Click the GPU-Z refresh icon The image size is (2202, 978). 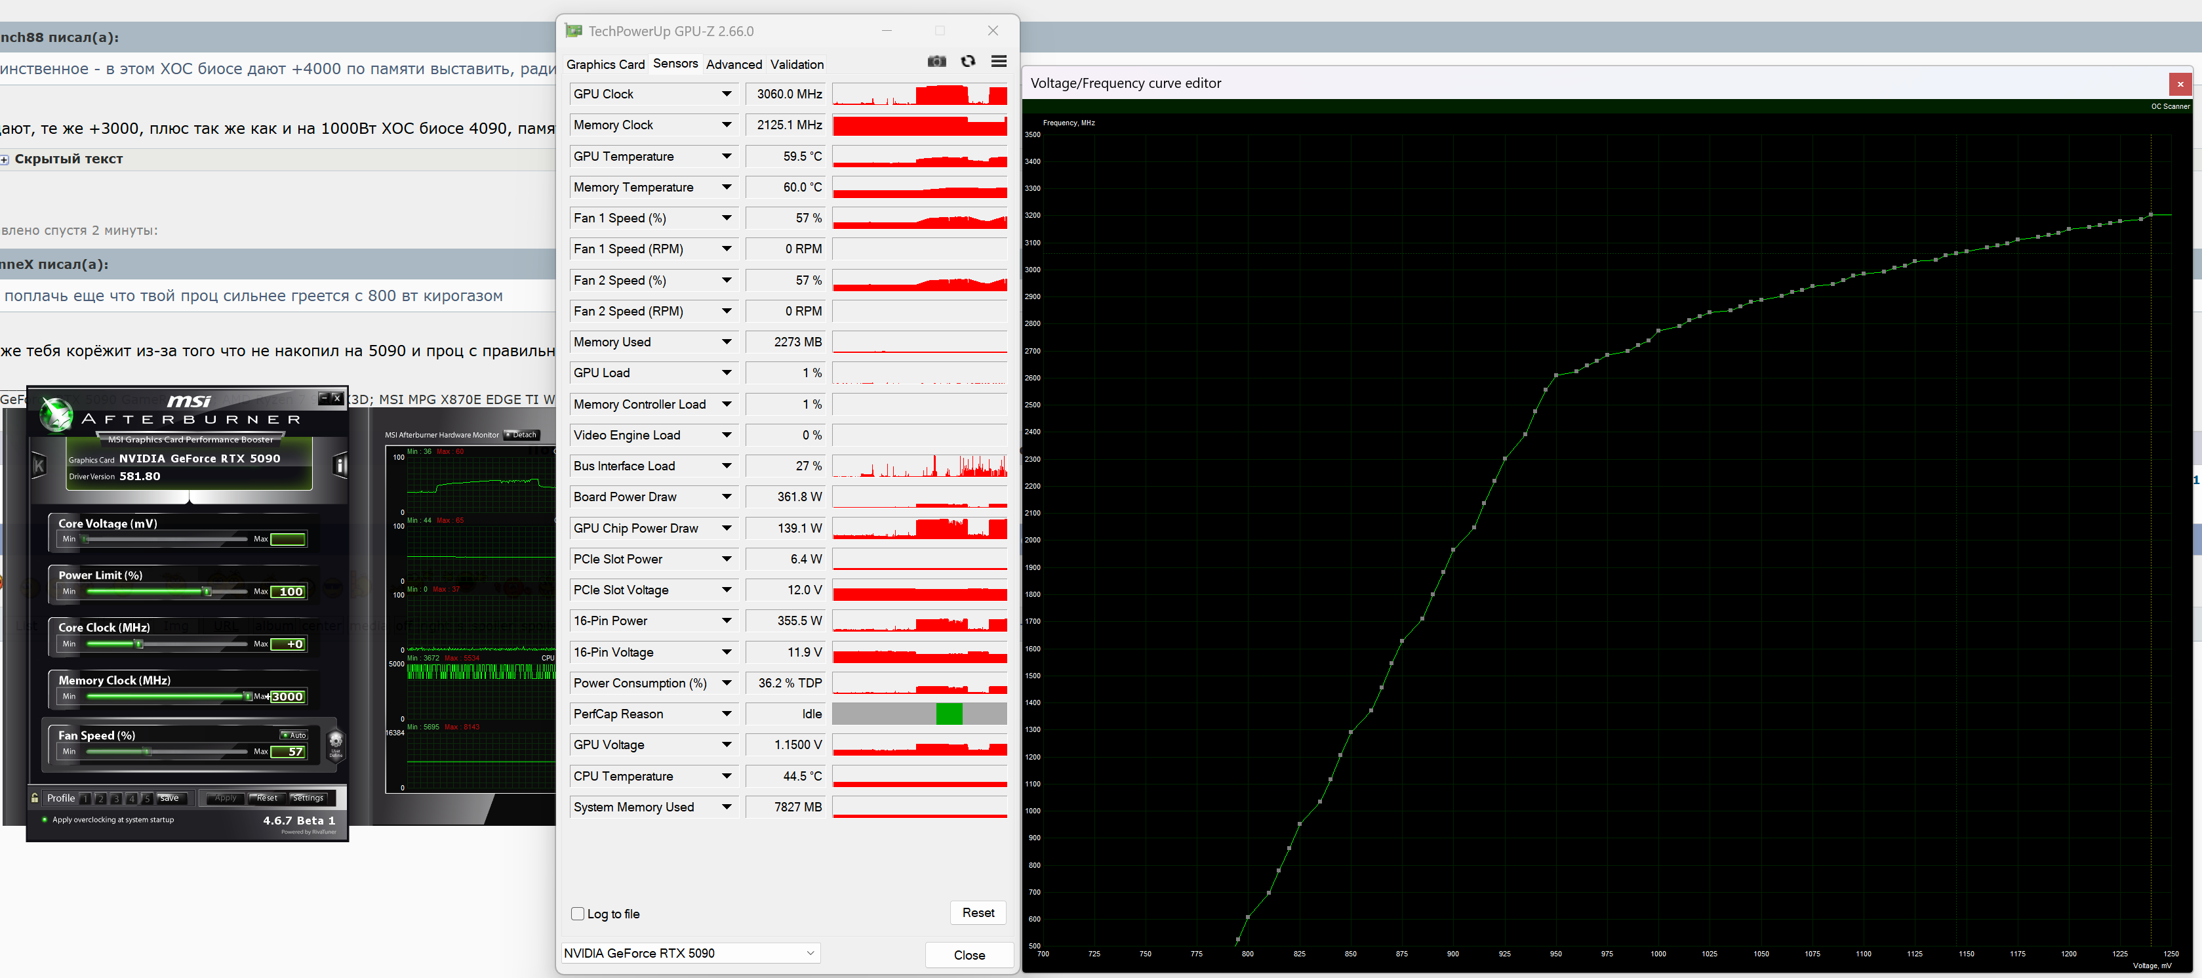tap(968, 62)
